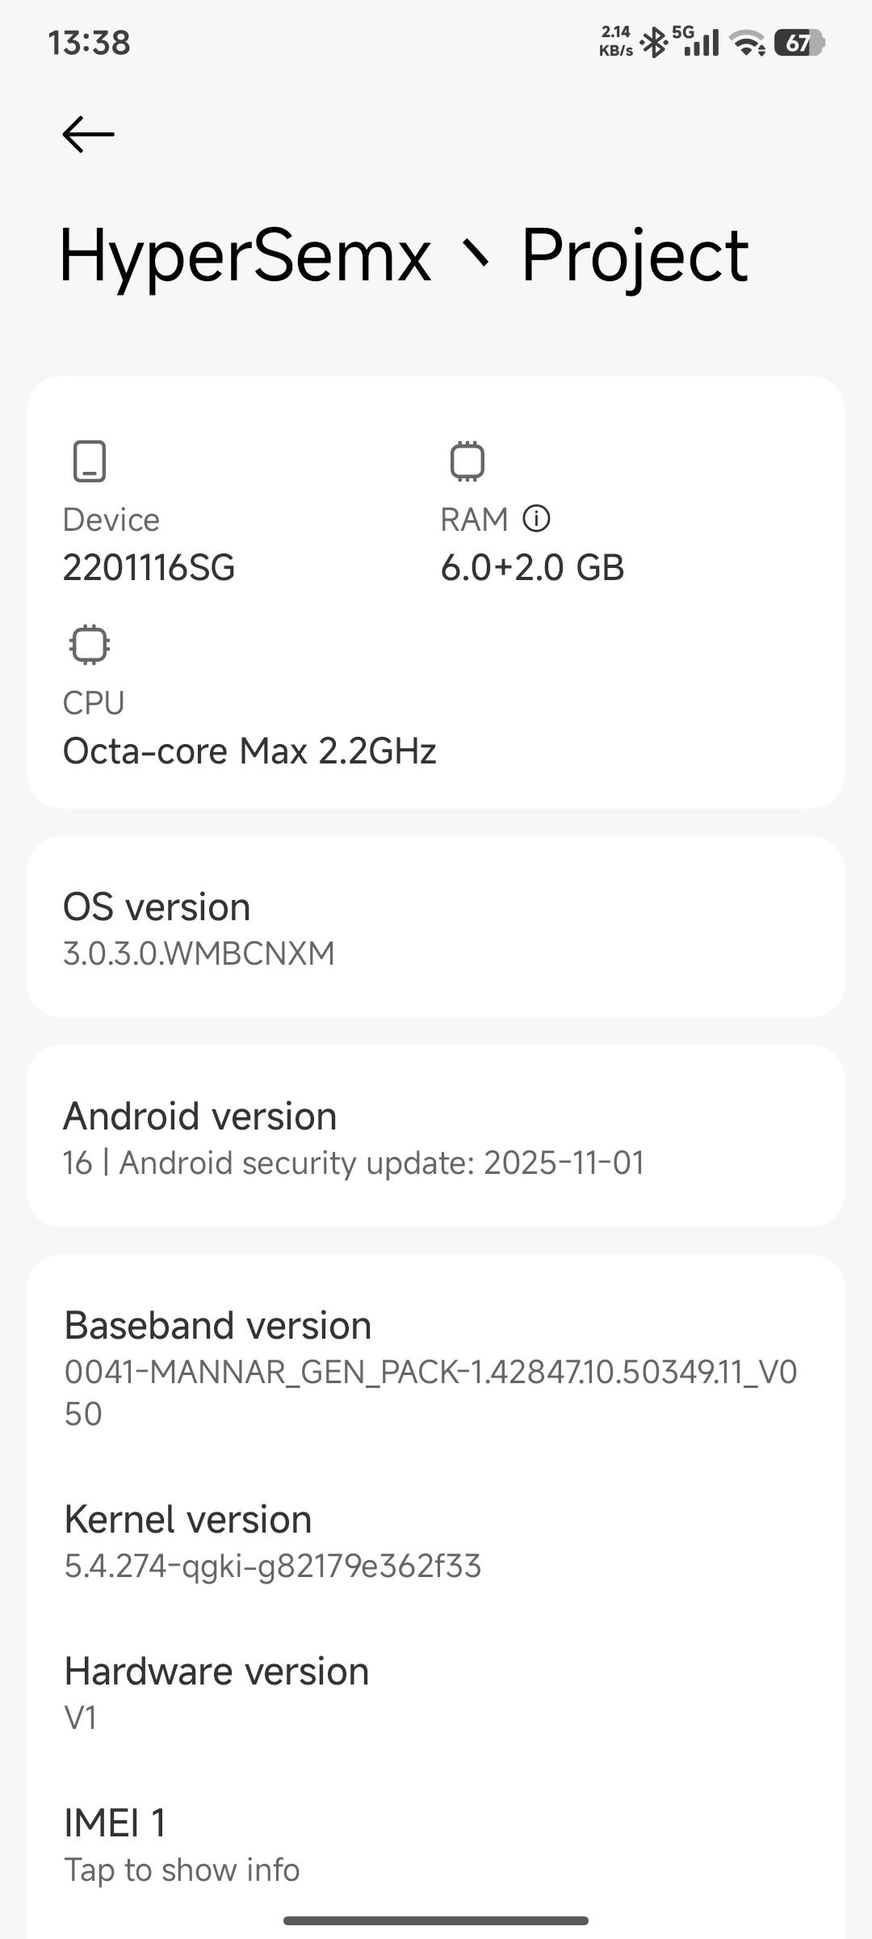The height and width of the screenshot is (1939, 872).
Task: Tap the RAM value 6.0+2.0 GB
Action: tap(532, 567)
